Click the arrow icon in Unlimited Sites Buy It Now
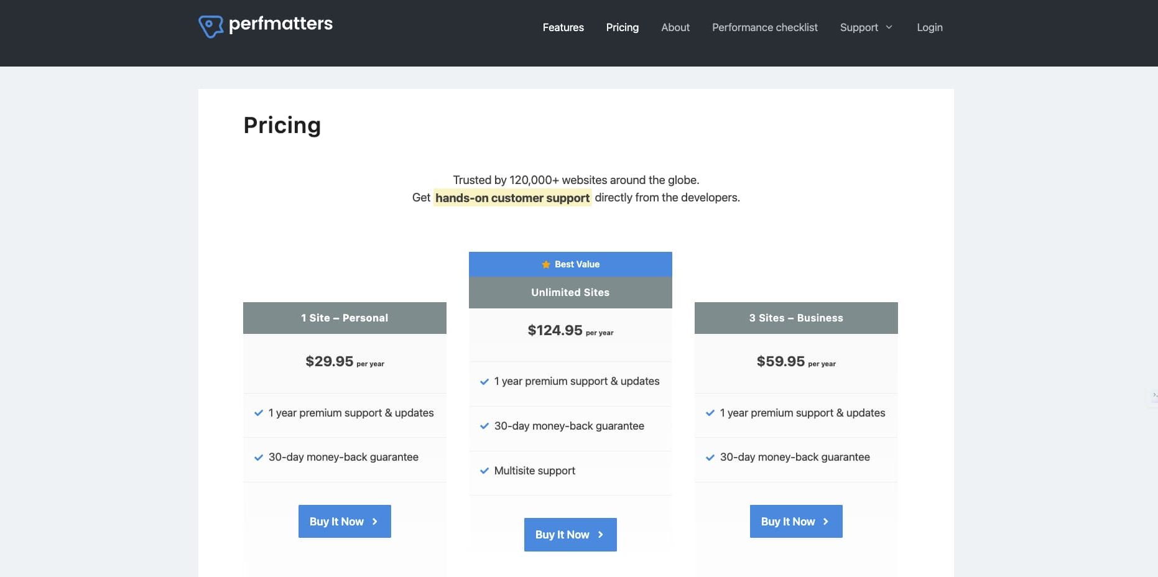 (600, 534)
